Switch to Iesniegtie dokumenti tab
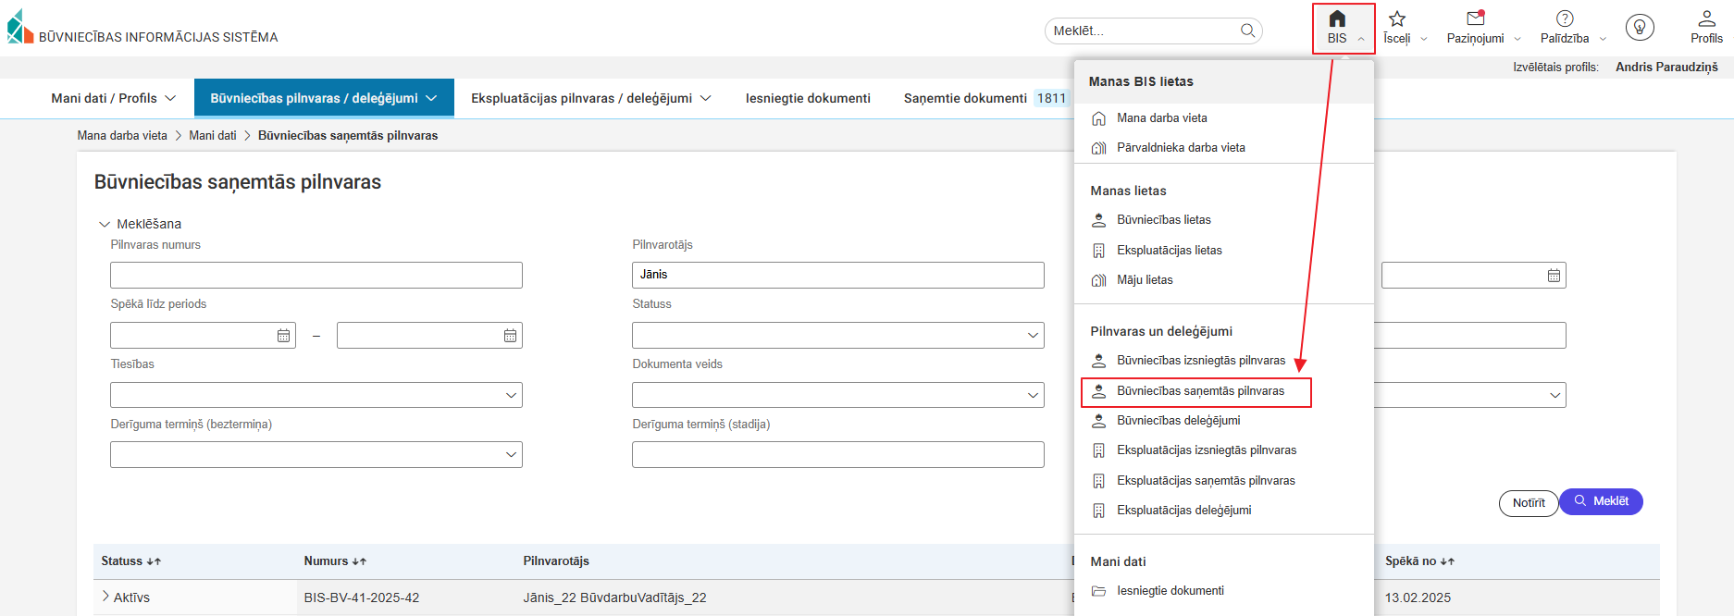This screenshot has width=1734, height=616. (808, 98)
